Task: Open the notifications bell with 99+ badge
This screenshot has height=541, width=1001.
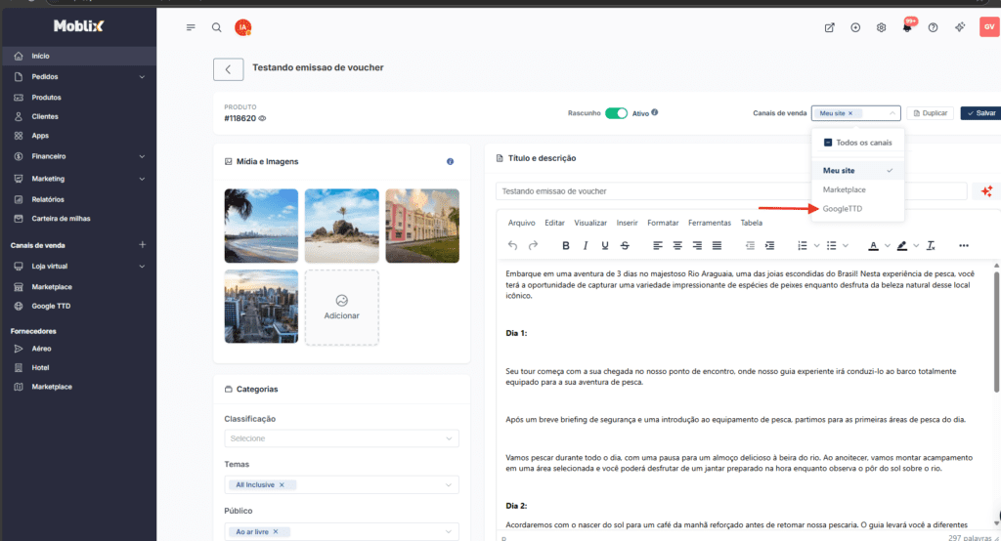Action: tap(908, 26)
